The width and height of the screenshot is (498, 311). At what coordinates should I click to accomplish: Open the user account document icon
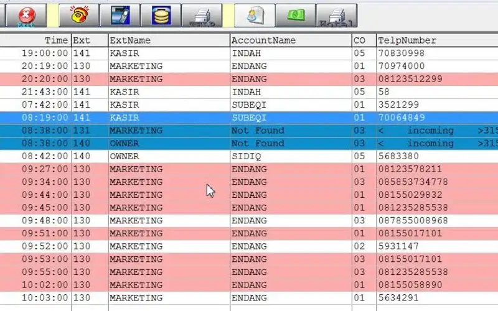(254, 15)
